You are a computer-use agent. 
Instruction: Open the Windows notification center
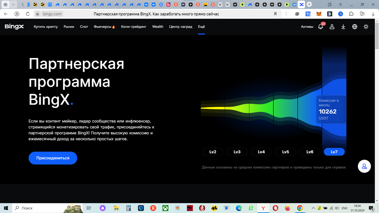(x=371, y=208)
